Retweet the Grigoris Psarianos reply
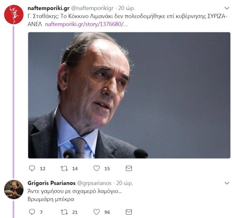235x218 pixels. pyautogui.click(x=64, y=212)
